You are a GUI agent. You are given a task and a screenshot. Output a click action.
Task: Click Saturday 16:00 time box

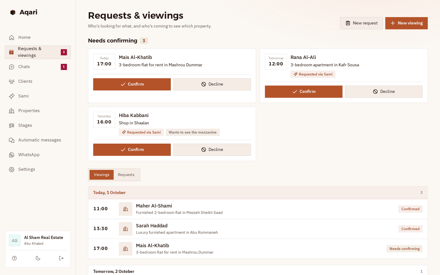point(104,120)
